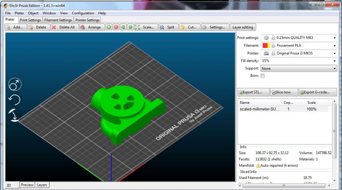Open the Filament preset dropdown
The width and height of the screenshot is (342, 190).
coord(299,46)
